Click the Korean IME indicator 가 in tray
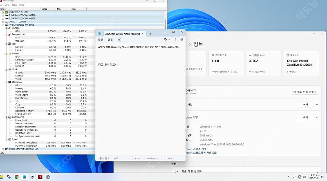The height and width of the screenshot is (181, 327). [x=294, y=177]
